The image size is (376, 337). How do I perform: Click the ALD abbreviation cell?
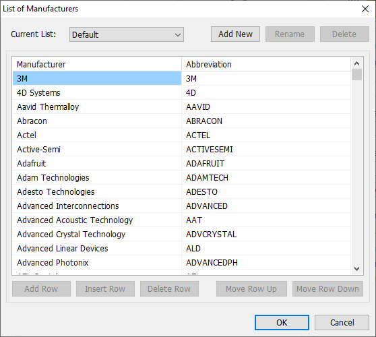click(x=266, y=248)
